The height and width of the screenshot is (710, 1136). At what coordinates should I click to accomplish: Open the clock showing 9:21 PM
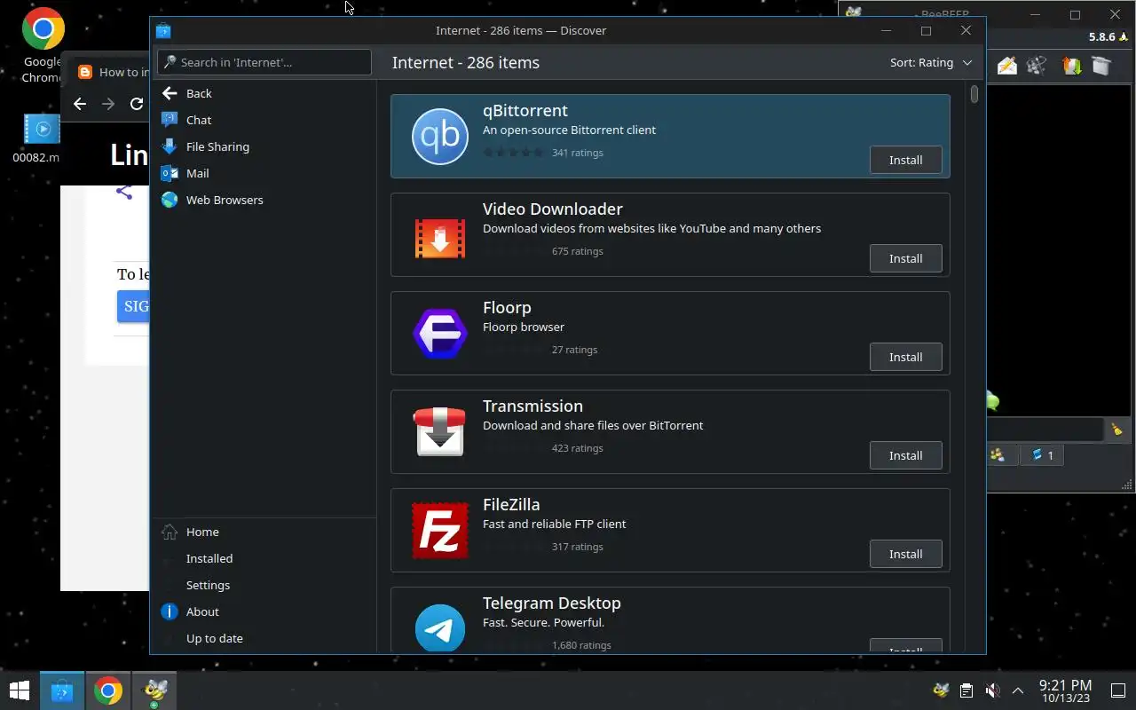[1065, 690]
